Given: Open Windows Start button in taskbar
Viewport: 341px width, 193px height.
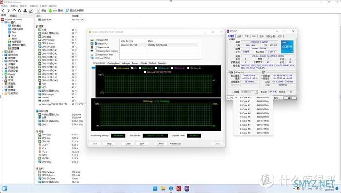Looking at the screenshot, I should click(155, 189).
